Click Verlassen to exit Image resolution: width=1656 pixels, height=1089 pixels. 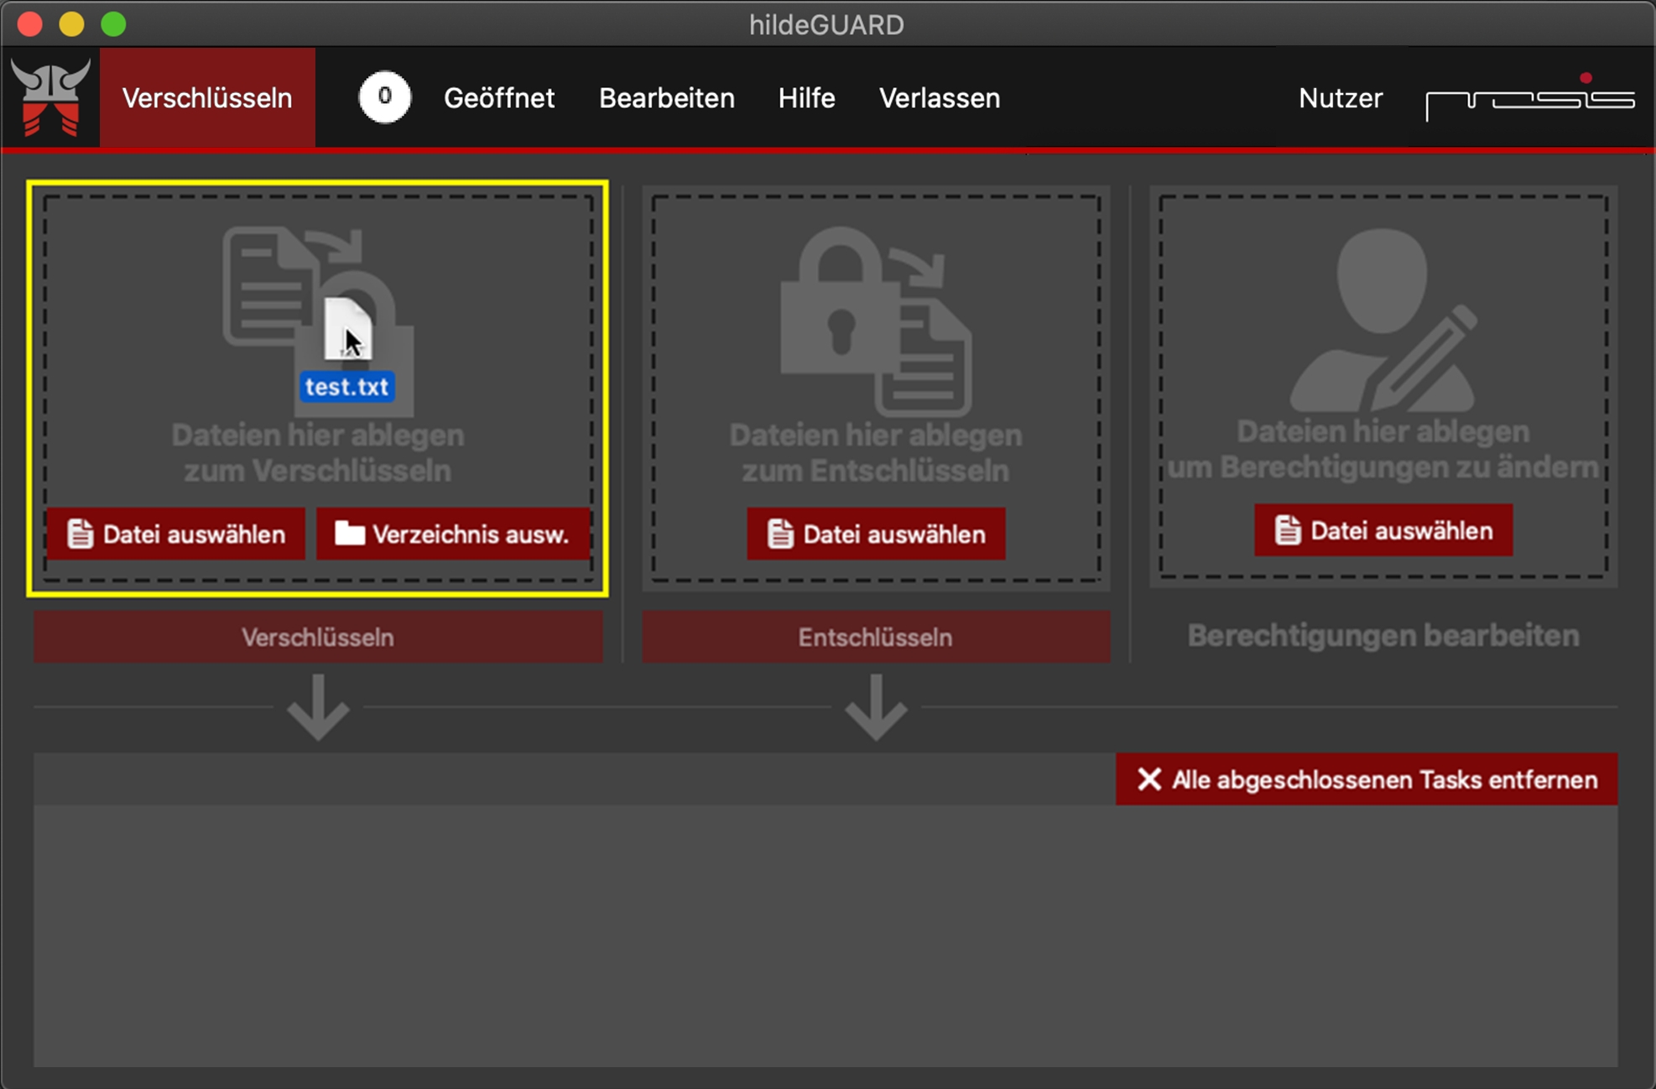click(x=939, y=97)
